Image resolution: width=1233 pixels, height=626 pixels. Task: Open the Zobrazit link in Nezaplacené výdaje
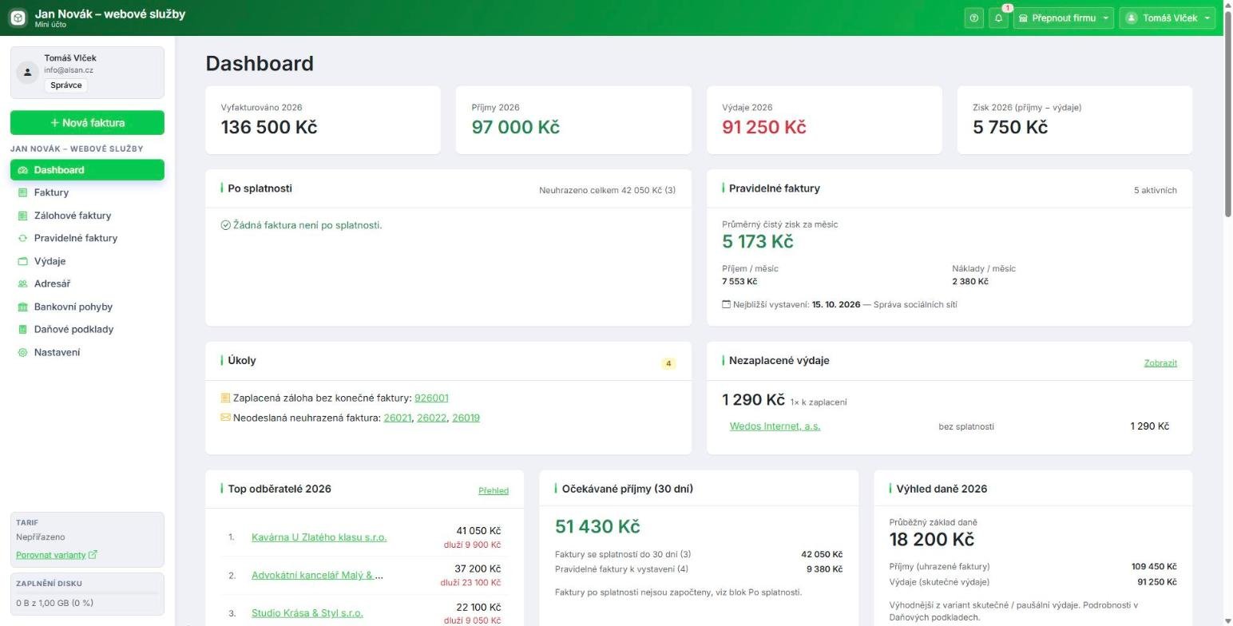[x=1160, y=363]
